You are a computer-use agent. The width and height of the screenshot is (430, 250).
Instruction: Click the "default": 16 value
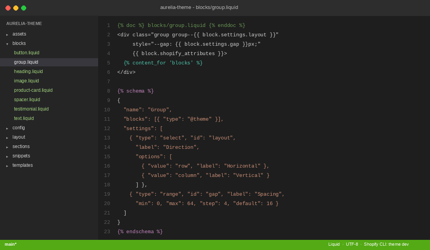pos(253,204)
